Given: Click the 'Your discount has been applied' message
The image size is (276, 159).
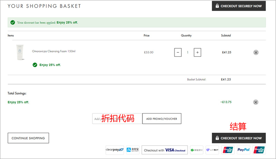Looking at the screenshot, I should click(48, 22).
